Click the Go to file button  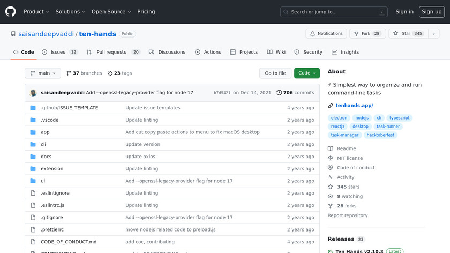tap(275, 73)
